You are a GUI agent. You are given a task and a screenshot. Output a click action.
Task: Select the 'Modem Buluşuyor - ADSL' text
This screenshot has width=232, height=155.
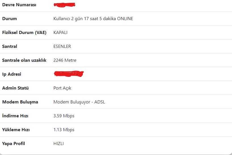pyautogui.click(x=79, y=102)
